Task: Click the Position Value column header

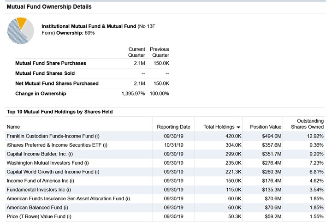Action: (266, 127)
